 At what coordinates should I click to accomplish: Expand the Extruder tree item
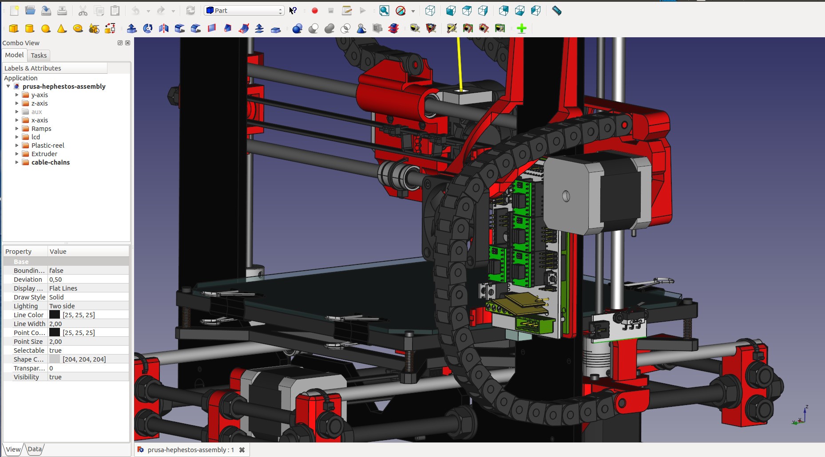[16, 154]
